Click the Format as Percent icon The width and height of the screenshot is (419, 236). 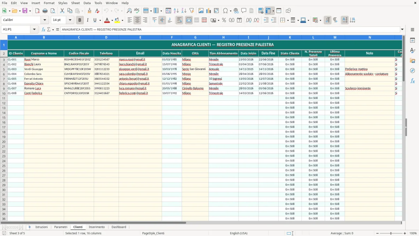[x=224, y=20]
